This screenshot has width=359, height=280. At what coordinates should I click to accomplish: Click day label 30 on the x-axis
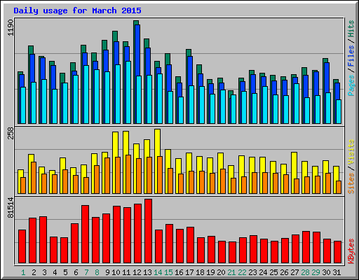(x=326, y=272)
